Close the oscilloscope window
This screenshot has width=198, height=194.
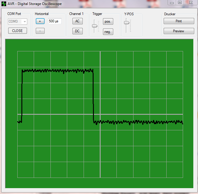[191, 3]
